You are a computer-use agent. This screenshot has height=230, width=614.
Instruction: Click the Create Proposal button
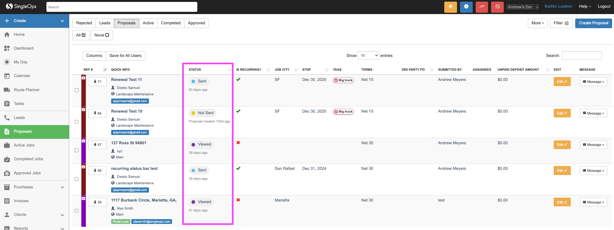[593, 23]
